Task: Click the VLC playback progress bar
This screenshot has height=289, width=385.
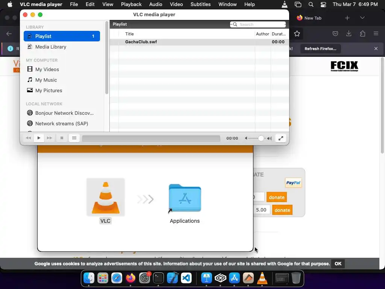Action: (151, 138)
